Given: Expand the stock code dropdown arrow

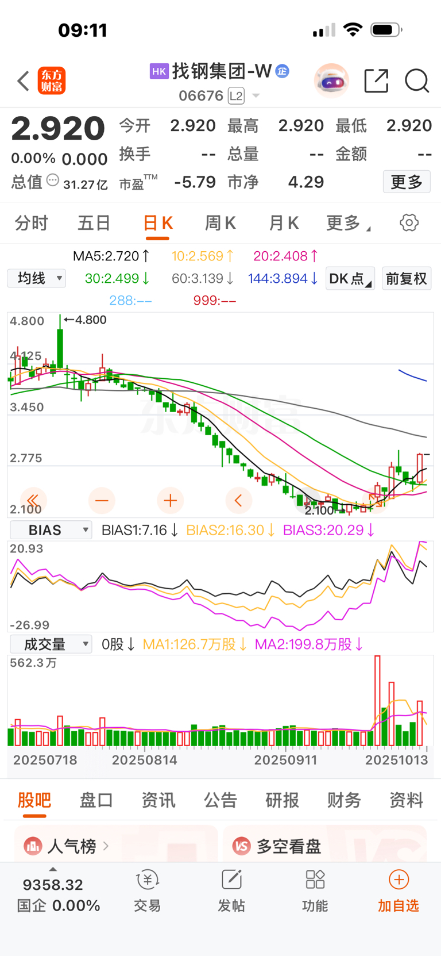Looking at the screenshot, I should [x=256, y=95].
